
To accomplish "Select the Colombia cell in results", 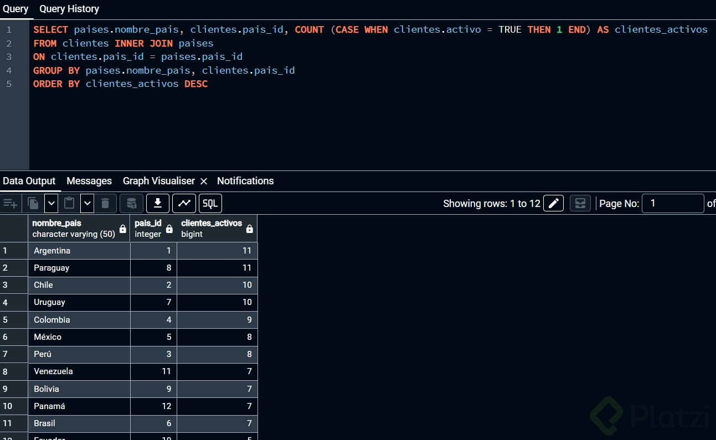I will pos(52,320).
